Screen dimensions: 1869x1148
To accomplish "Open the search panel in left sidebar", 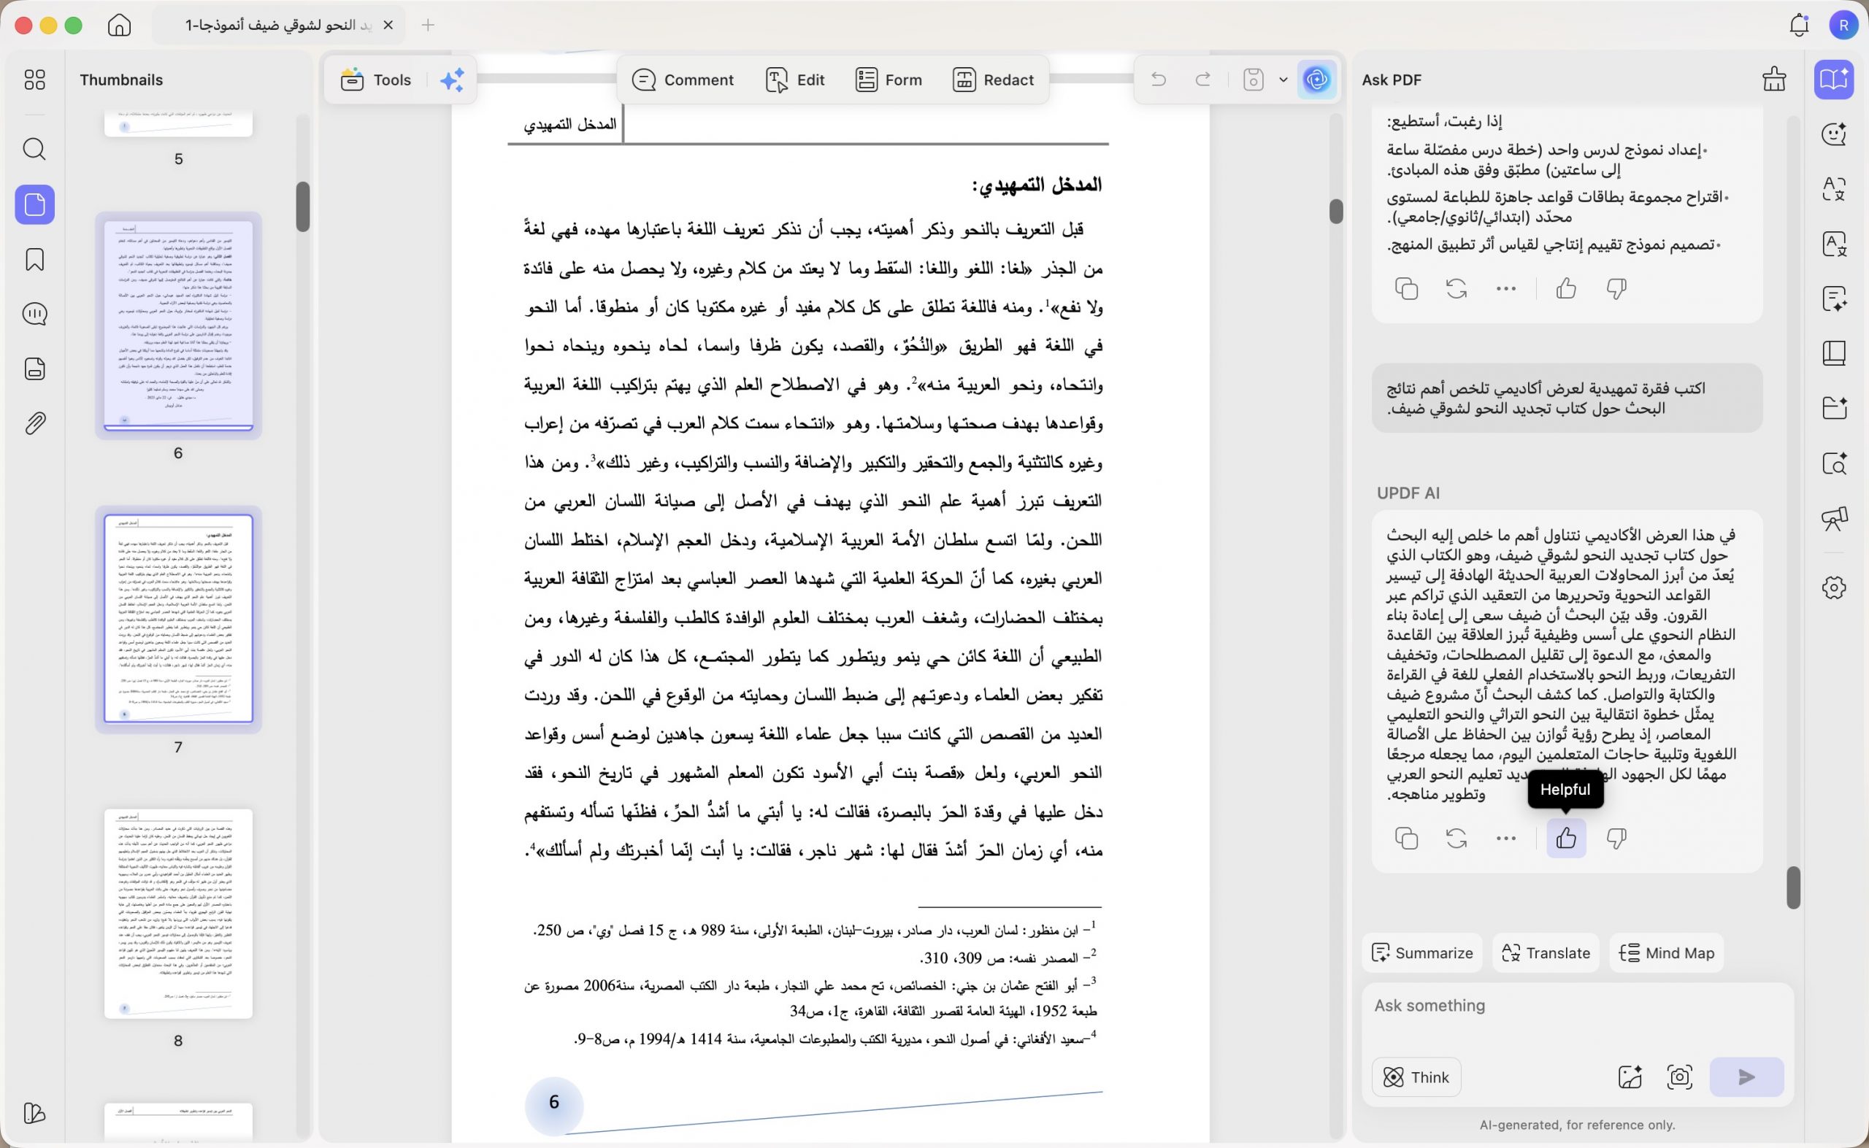I will click(x=35, y=149).
